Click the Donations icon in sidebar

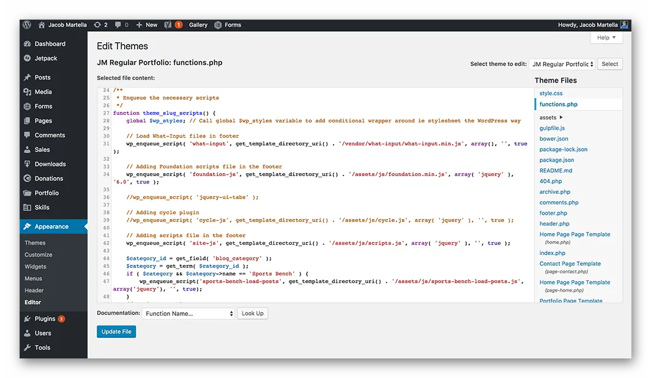coord(28,179)
